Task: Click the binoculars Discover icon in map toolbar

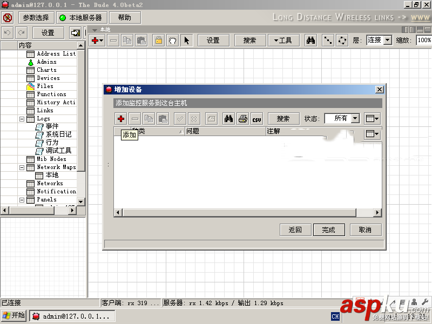Action: [310, 40]
